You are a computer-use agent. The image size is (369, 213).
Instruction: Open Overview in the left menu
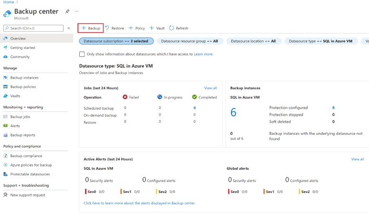37,38
